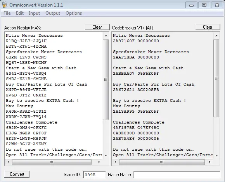Focus the Game Name field
The height and width of the screenshot is (182, 225).
click(x=177, y=175)
